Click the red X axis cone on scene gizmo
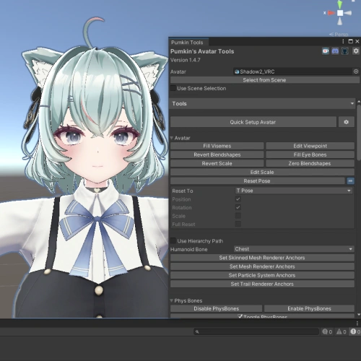 coord(331,13)
